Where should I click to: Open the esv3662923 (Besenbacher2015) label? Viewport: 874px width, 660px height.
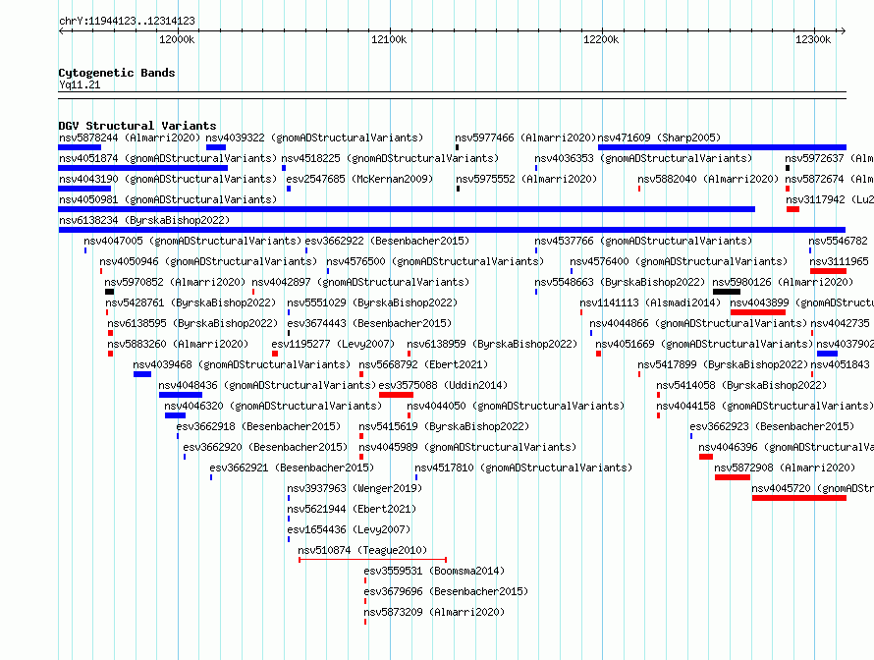point(772,426)
